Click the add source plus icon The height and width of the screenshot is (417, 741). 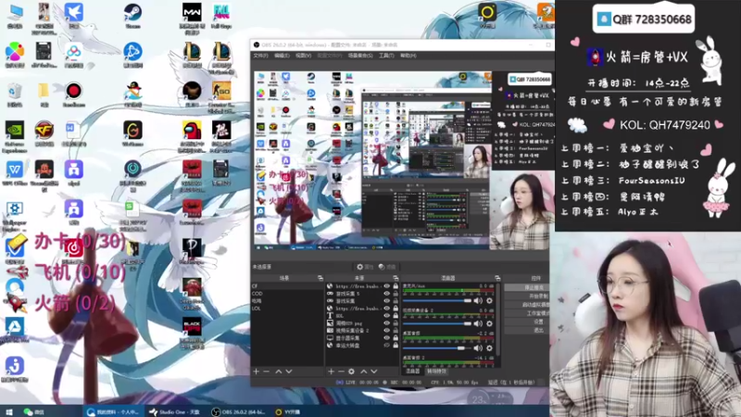(331, 372)
